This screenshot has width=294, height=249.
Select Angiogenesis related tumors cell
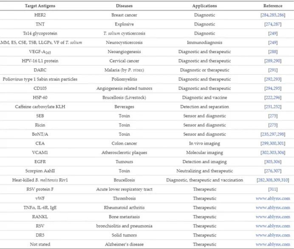(x=124, y=88)
